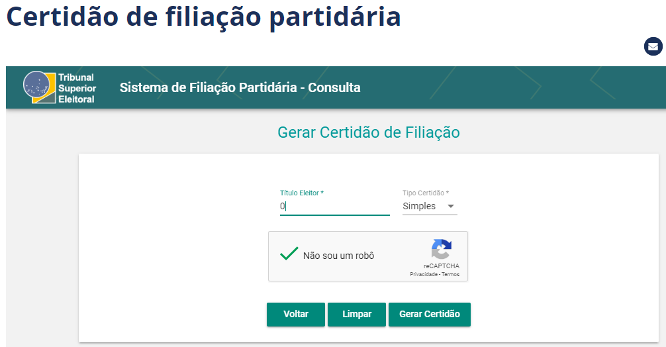Toggle the green reCAPTCHA checkmark box

(289, 254)
